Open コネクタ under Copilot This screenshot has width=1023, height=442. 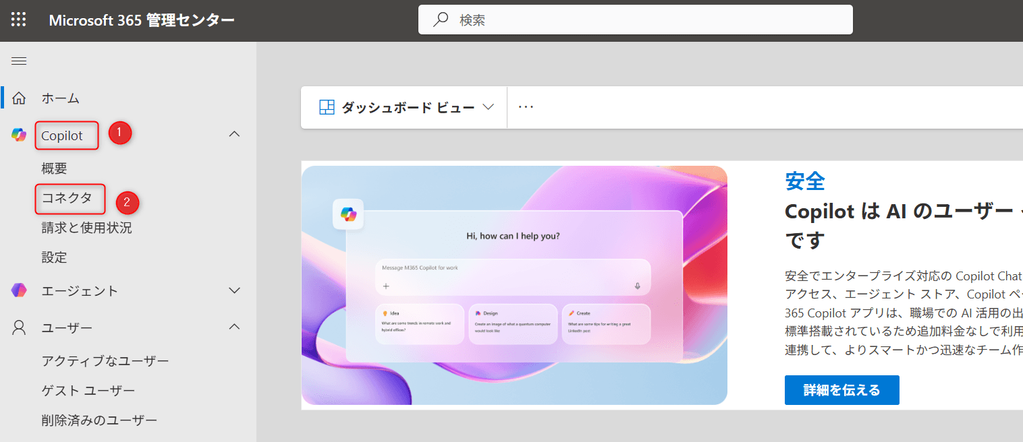[x=67, y=198]
